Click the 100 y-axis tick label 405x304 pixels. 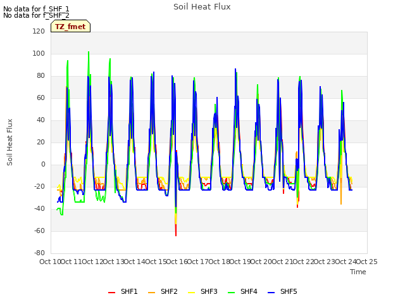pos(39,53)
